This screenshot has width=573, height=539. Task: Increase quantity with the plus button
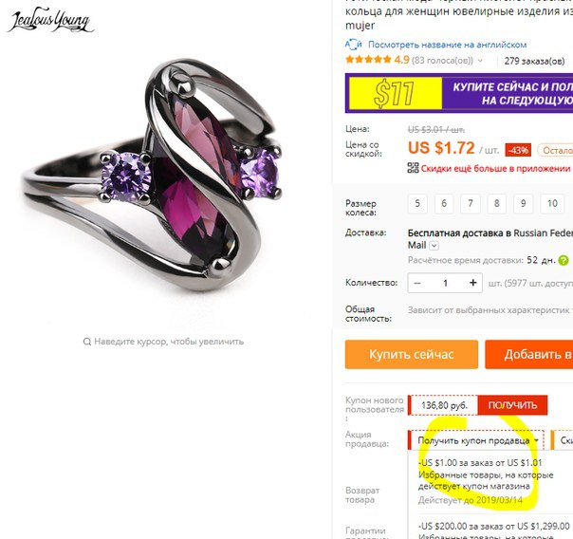472,283
